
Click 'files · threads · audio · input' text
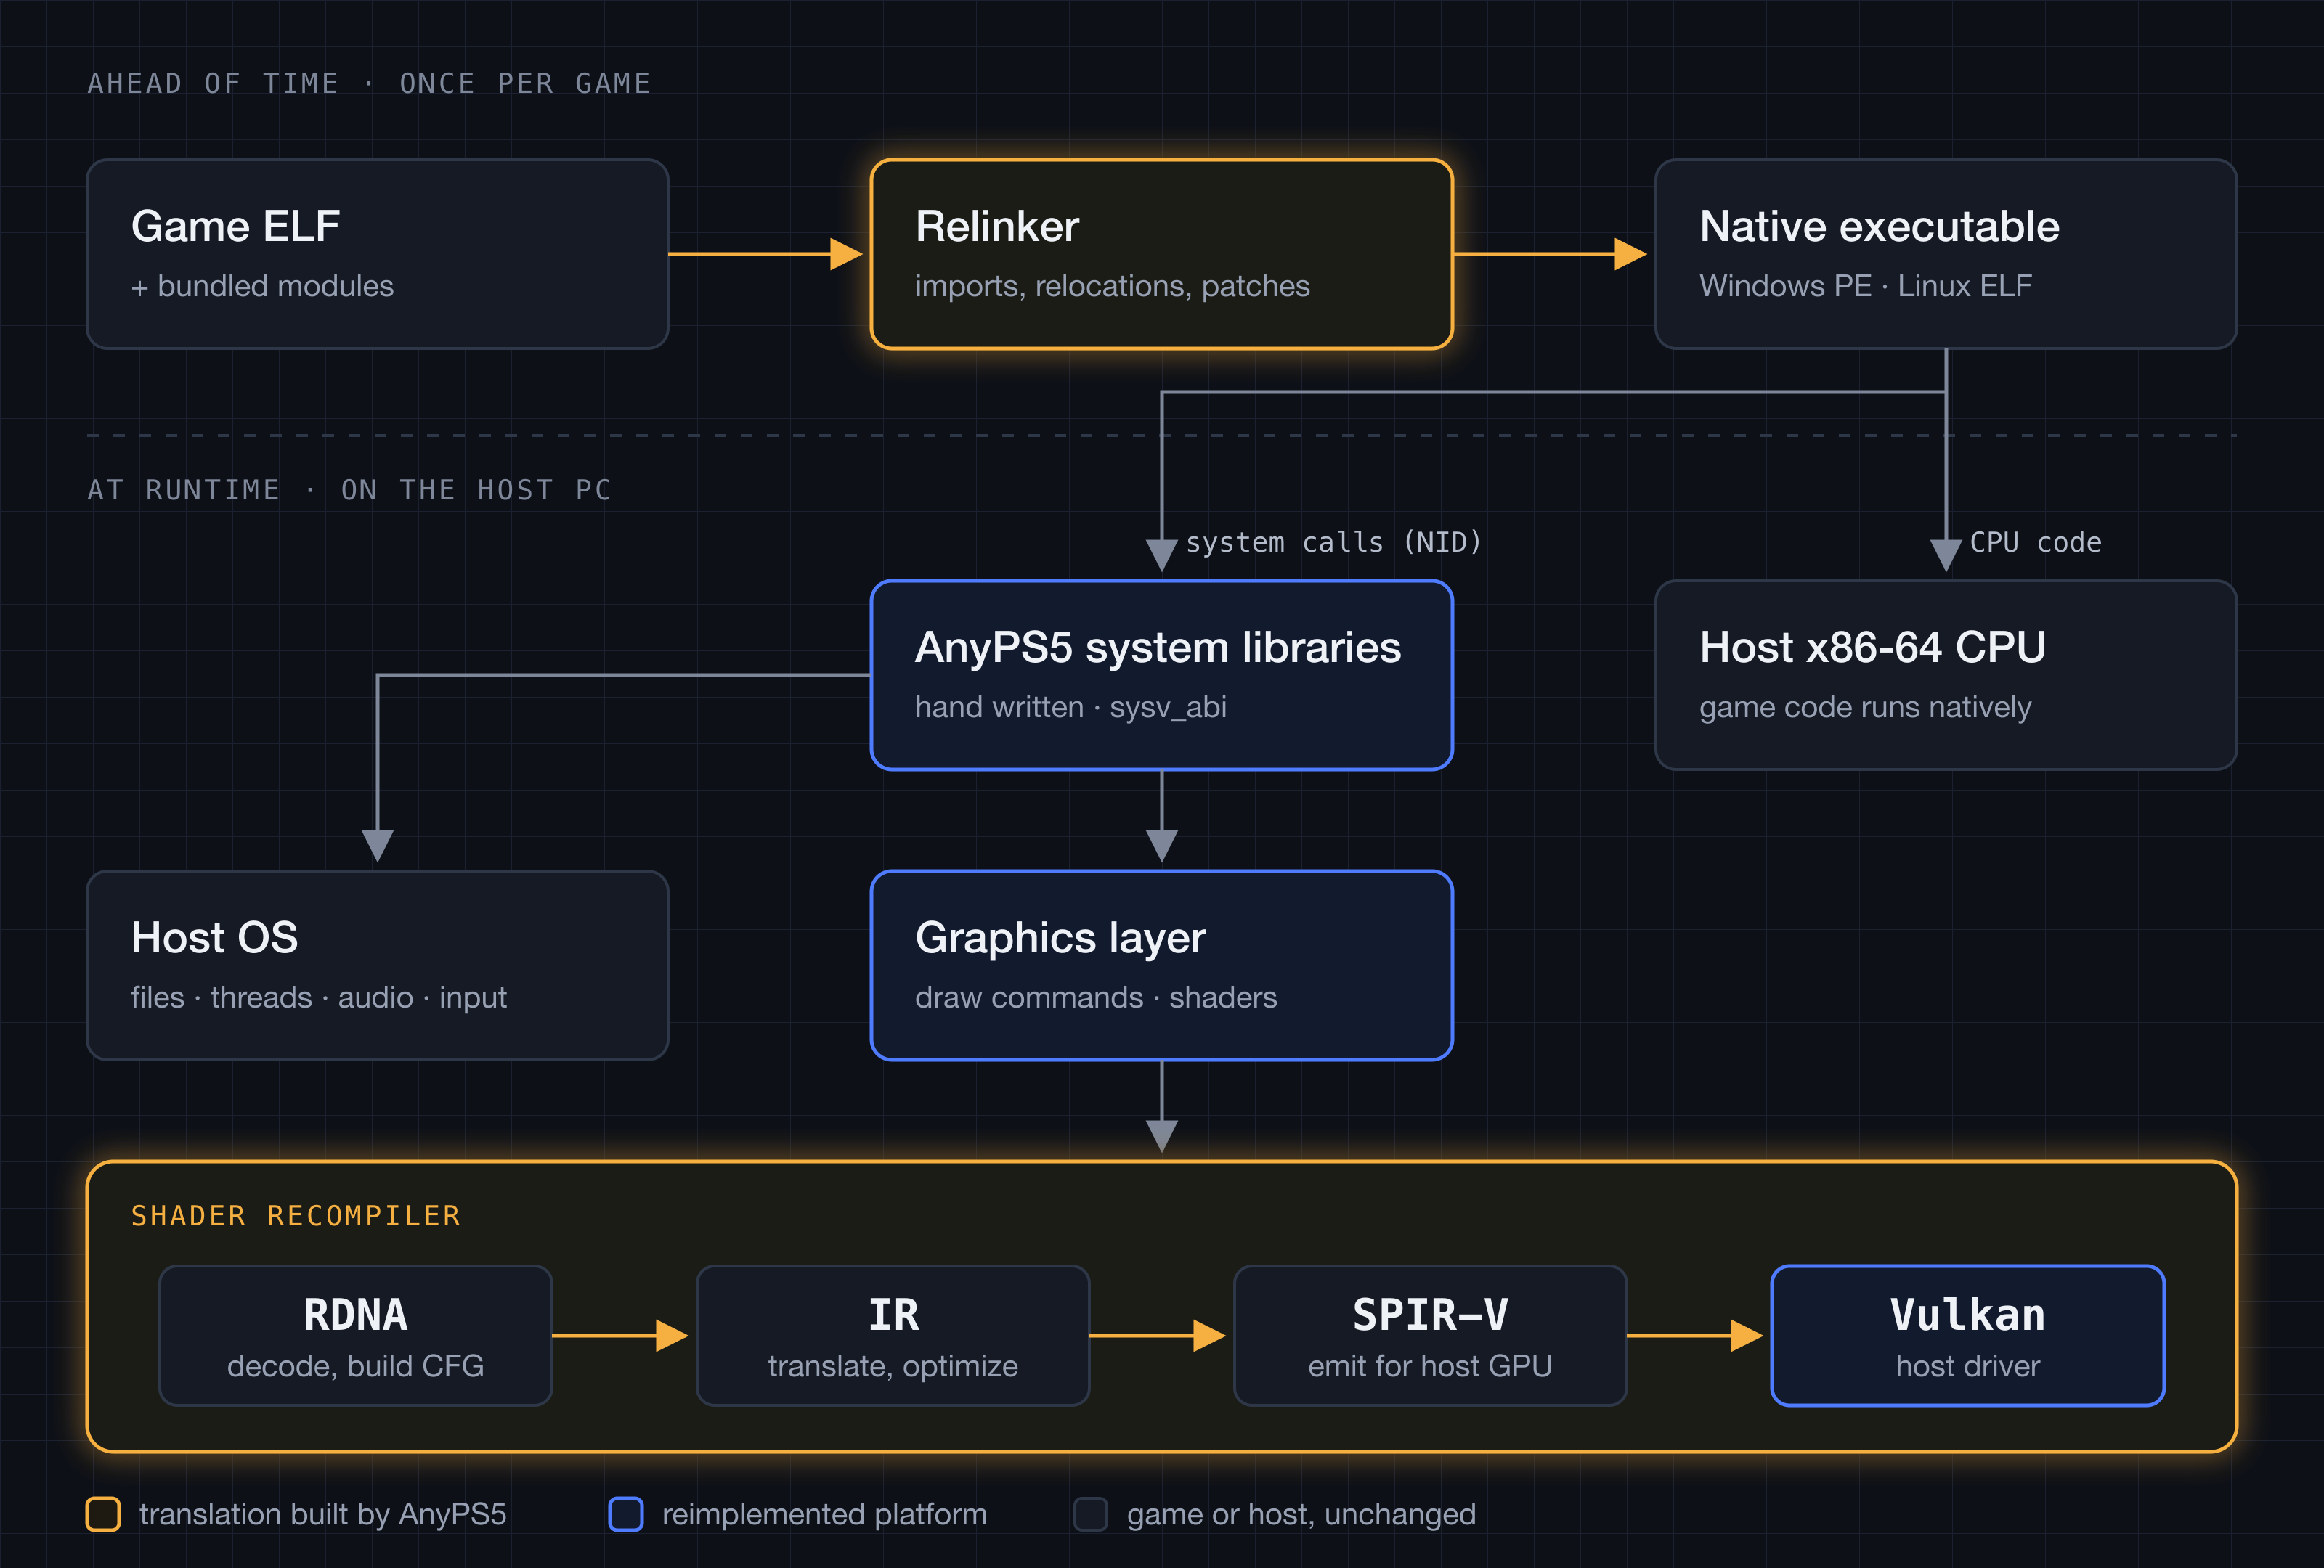[x=319, y=998]
